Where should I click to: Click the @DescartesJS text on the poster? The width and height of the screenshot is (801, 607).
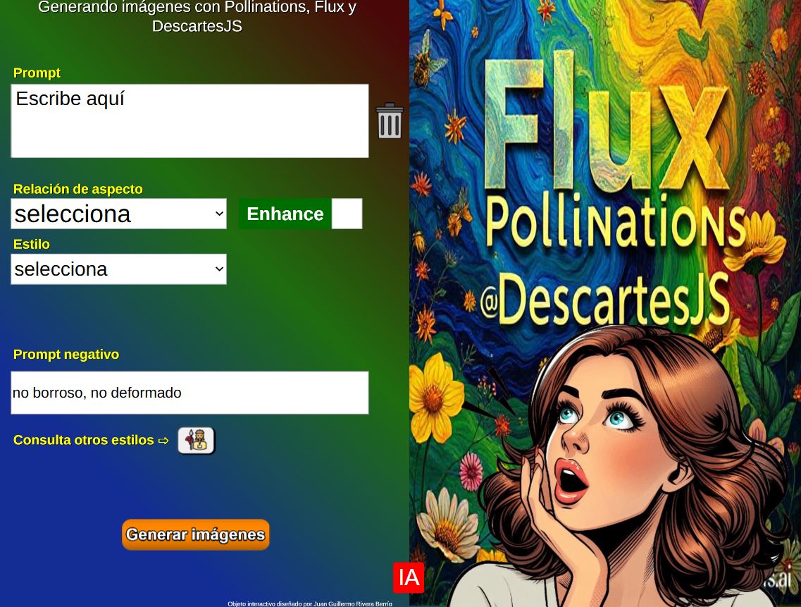point(605,299)
